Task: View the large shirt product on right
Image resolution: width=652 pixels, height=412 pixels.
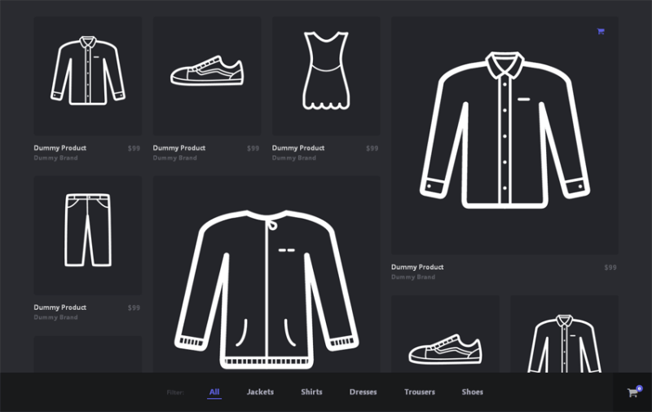Action: [504, 131]
